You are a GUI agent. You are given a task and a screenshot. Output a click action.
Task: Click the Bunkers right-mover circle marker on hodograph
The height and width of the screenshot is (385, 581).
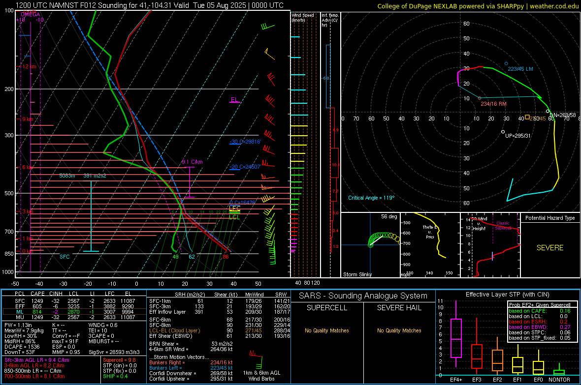point(480,98)
